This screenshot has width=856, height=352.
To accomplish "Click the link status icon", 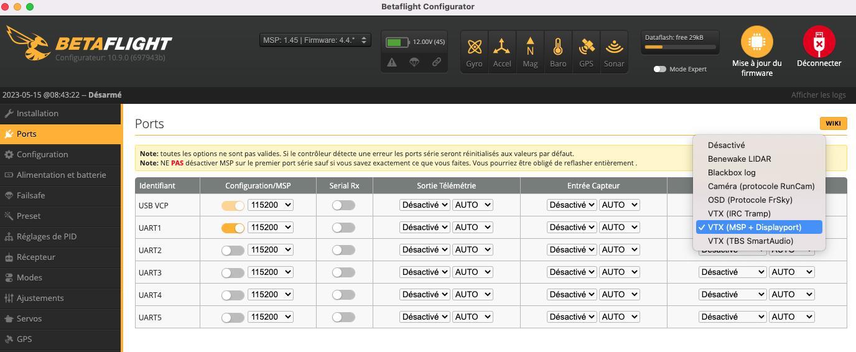I will coord(437,62).
